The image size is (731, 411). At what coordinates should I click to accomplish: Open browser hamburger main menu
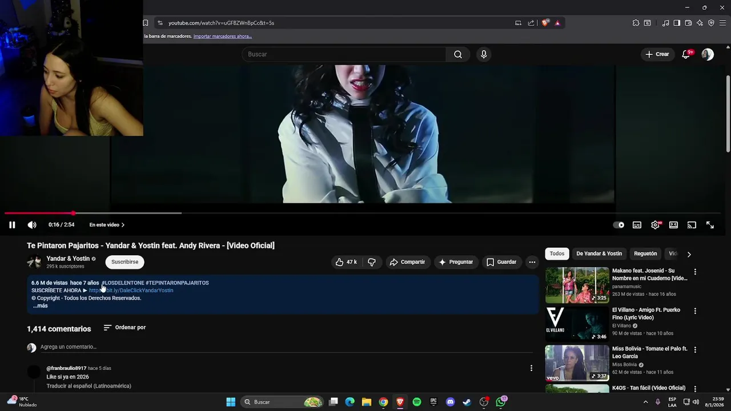pyautogui.click(x=722, y=23)
